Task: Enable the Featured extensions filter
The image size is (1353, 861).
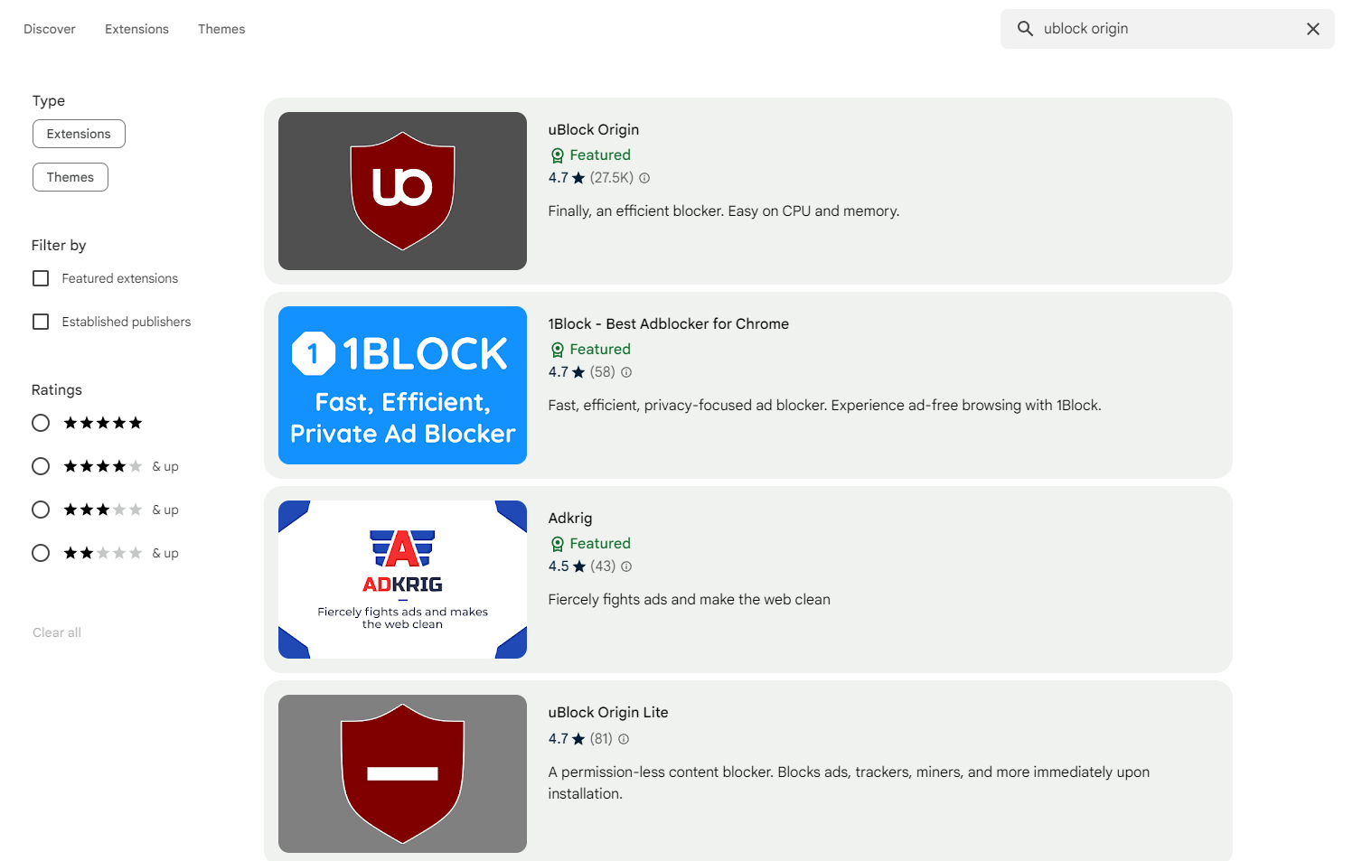Action: click(41, 278)
